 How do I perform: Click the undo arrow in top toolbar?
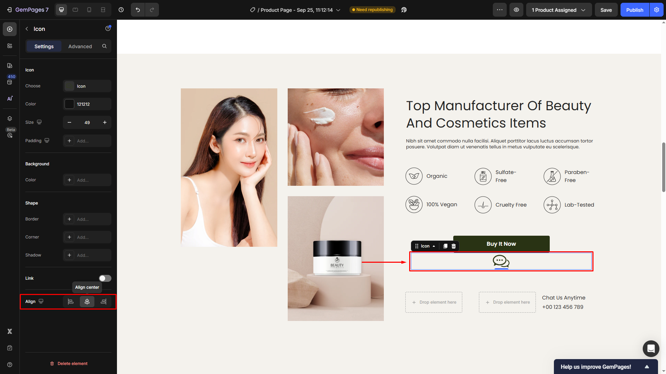[138, 10]
